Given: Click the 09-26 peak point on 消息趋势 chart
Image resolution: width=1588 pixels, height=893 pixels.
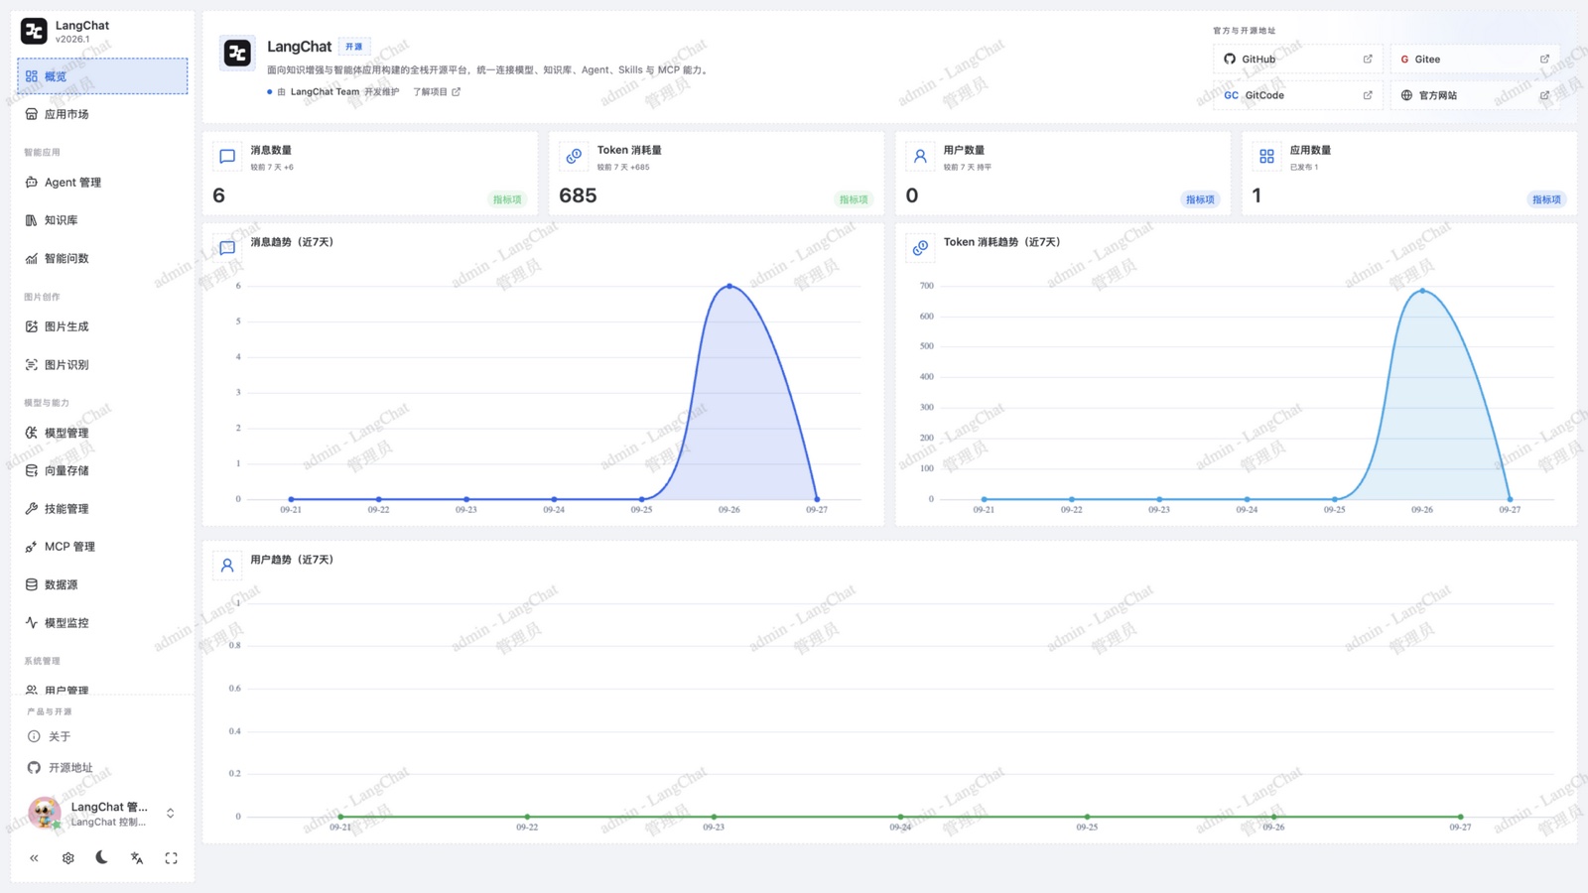Looking at the screenshot, I should tap(729, 286).
